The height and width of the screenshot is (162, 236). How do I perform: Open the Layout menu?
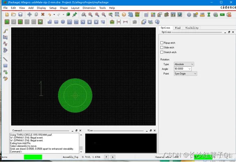tap(75, 8)
